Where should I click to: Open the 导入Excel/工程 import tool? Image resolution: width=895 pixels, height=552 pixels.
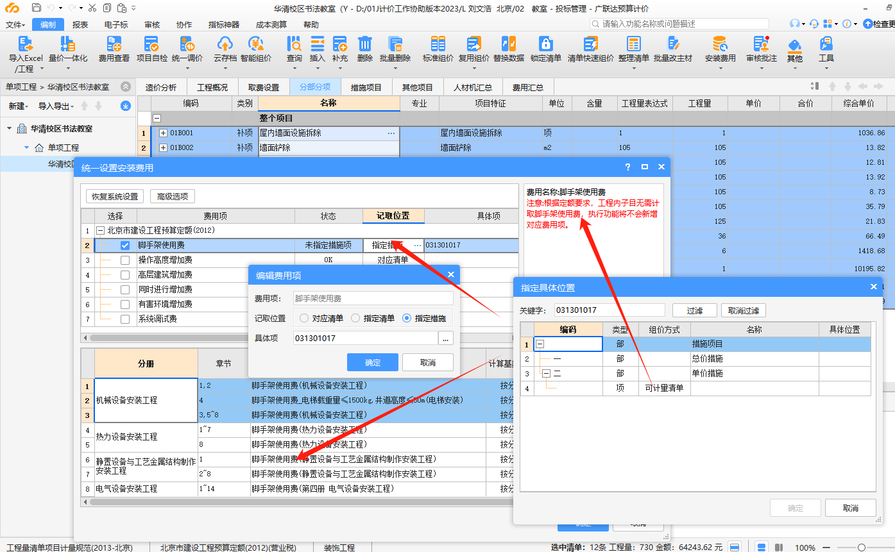[x=26, y=53]
